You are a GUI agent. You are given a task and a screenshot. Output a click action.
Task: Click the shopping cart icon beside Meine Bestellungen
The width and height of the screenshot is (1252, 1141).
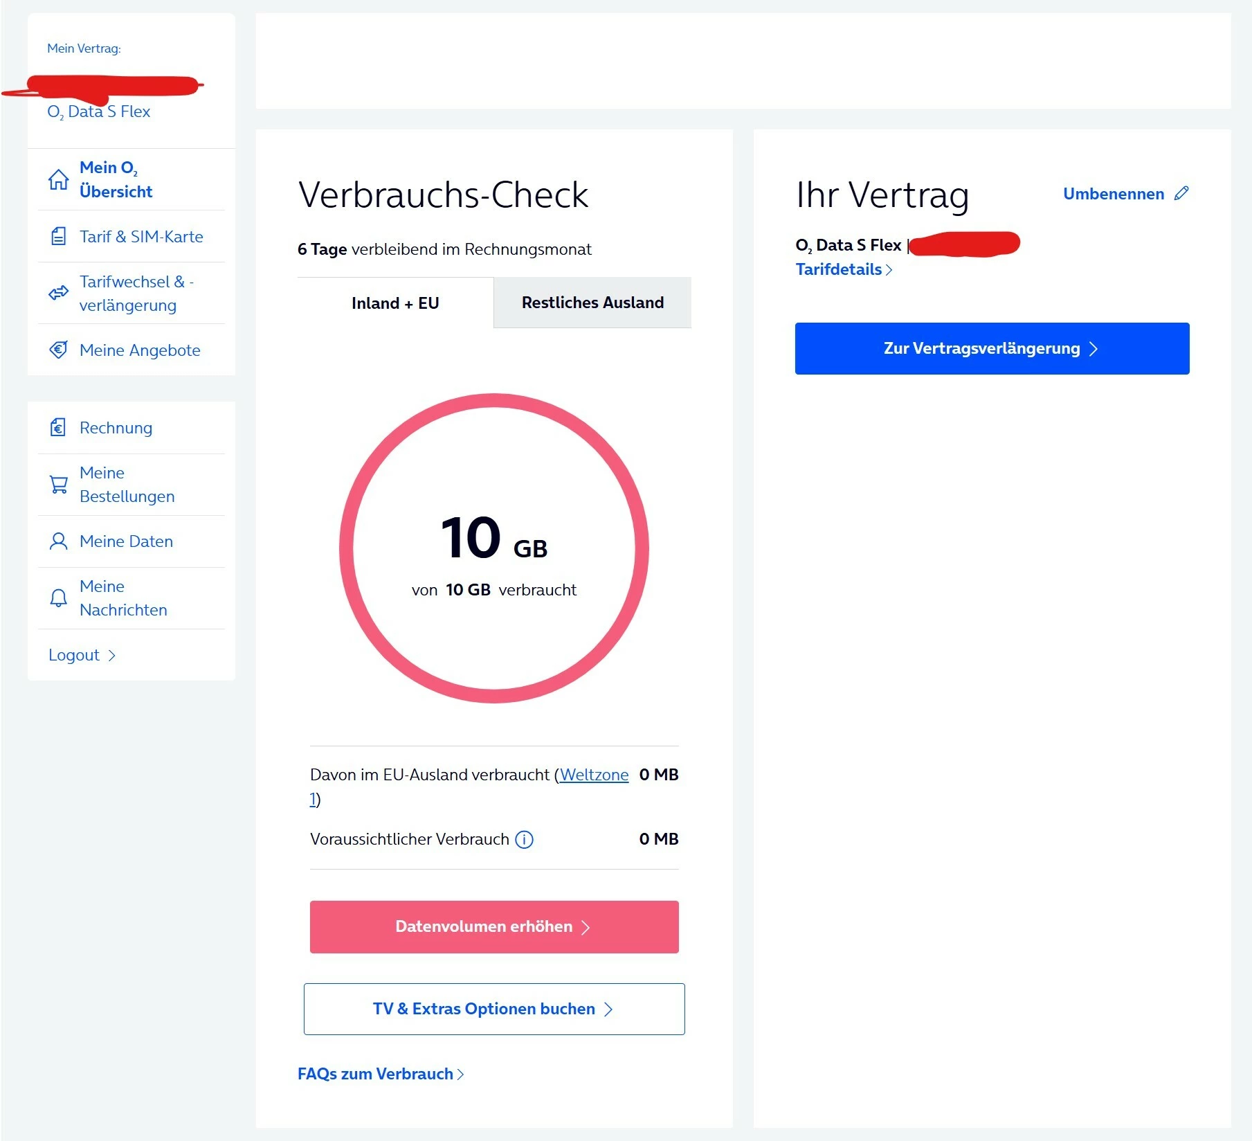(59, 484)
